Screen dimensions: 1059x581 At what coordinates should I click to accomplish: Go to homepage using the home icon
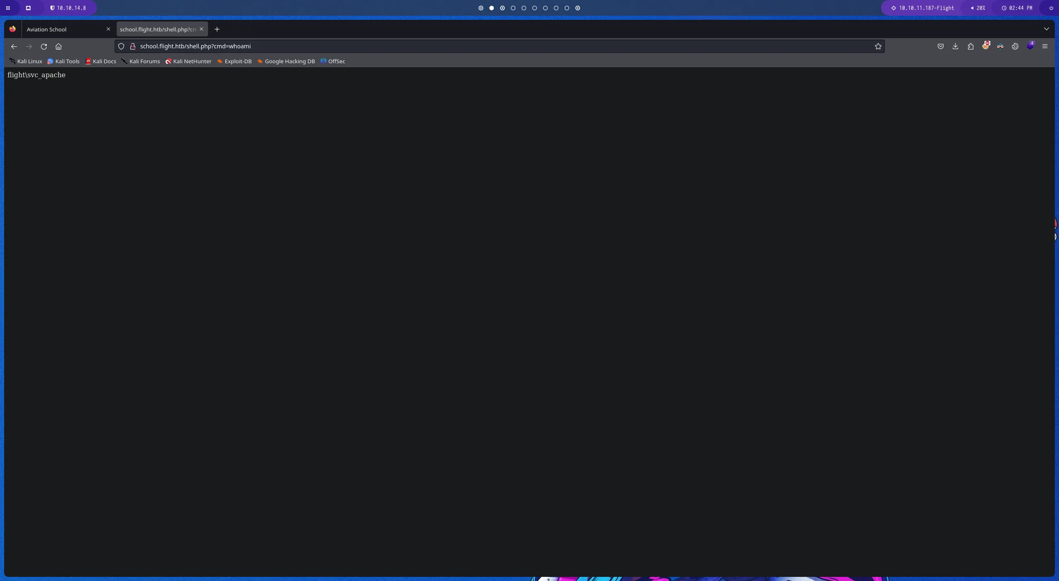(x=58, y=46)
